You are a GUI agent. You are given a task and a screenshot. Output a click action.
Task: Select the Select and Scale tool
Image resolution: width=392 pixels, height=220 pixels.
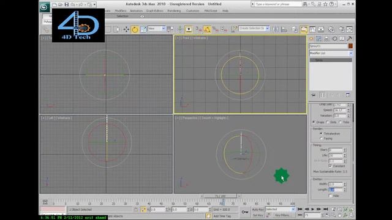143,29
